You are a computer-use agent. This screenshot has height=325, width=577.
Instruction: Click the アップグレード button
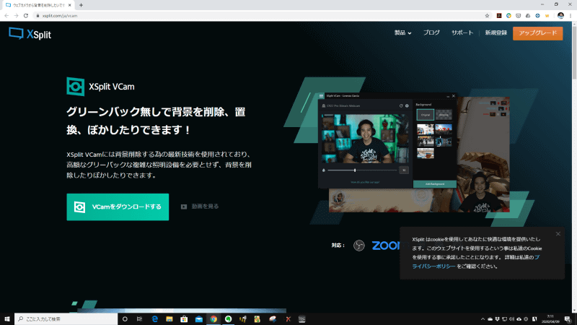tap(537, 33)
